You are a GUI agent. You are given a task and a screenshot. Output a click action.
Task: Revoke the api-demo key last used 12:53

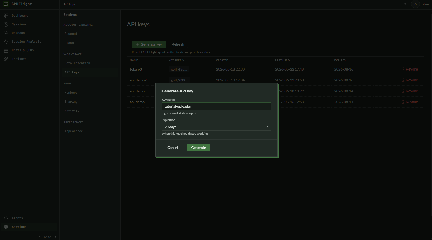click(410, 102)
